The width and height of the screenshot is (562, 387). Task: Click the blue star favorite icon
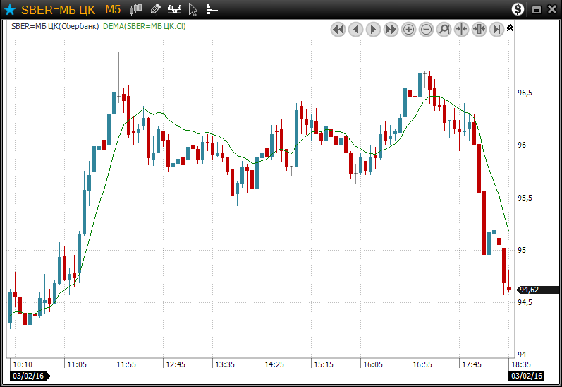[10, 9]
